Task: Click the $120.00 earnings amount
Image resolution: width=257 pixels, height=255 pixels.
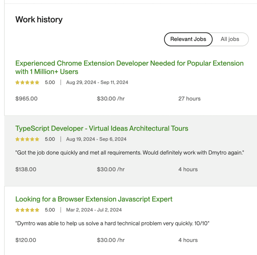Action: [x=26, y=240]
